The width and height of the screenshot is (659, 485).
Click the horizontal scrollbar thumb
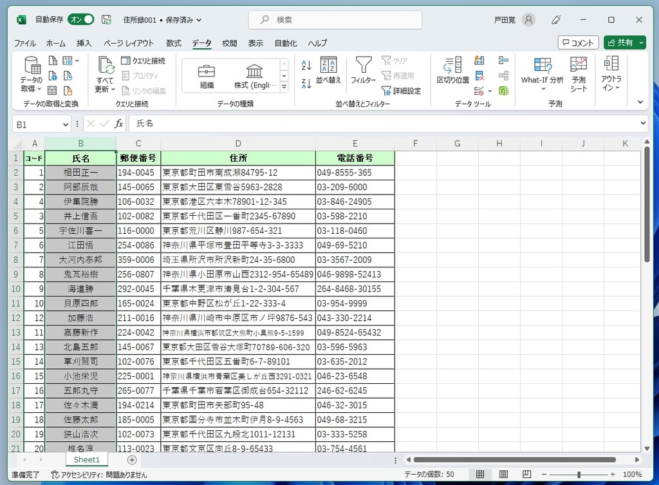pos(514,460)
